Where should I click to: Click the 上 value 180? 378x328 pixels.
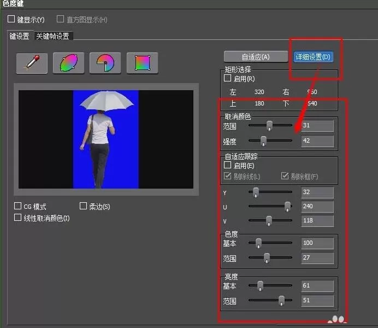(259, 103)
